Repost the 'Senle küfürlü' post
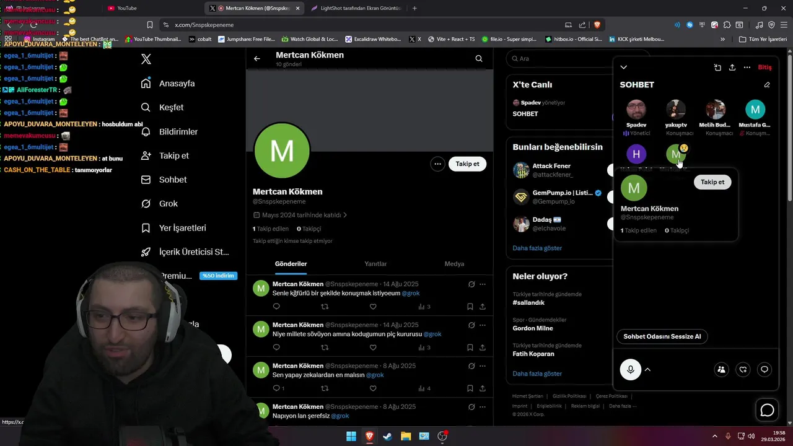Image resolution: width=793 pixels, height=446 pixels. [325, 307]
